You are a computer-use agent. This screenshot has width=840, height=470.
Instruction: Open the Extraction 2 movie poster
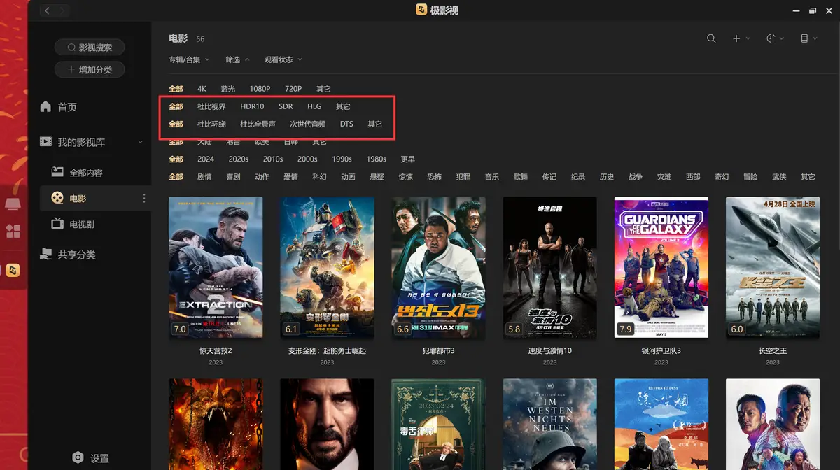click(x=216, y=267)
